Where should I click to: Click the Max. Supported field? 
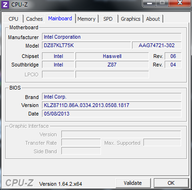(x=162, y=143)
